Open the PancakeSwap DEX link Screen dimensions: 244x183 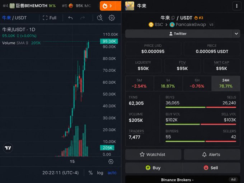188,25
